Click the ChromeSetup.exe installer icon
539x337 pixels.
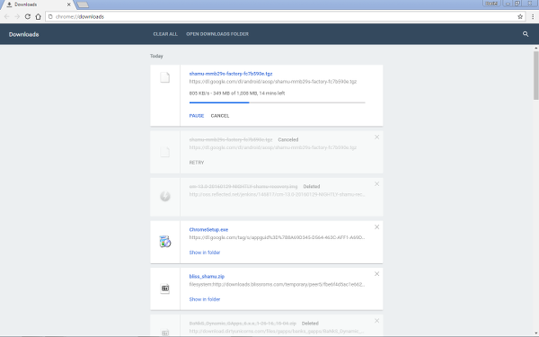click(x=165, y=242)
